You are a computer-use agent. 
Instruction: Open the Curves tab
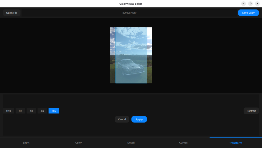(183, 143)
